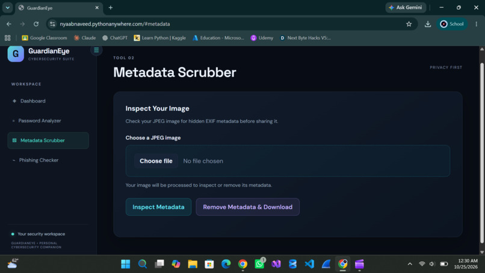Open battery status in system tray
485x273 pixels.
[444, 264]
